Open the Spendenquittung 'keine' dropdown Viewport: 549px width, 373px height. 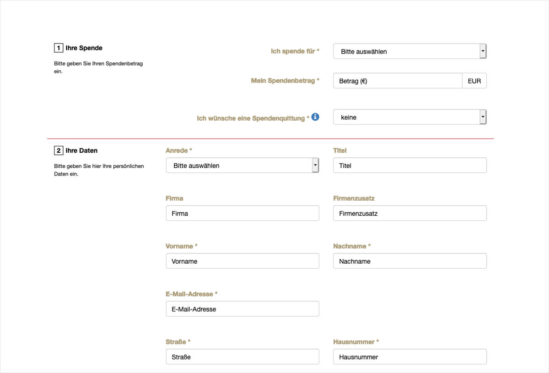410,117
